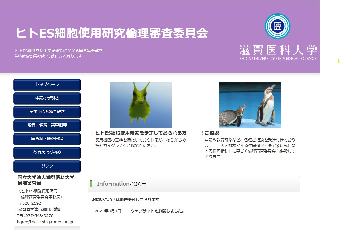
Task: Click the penguins photo thumbnail
Action: [250, 105]
